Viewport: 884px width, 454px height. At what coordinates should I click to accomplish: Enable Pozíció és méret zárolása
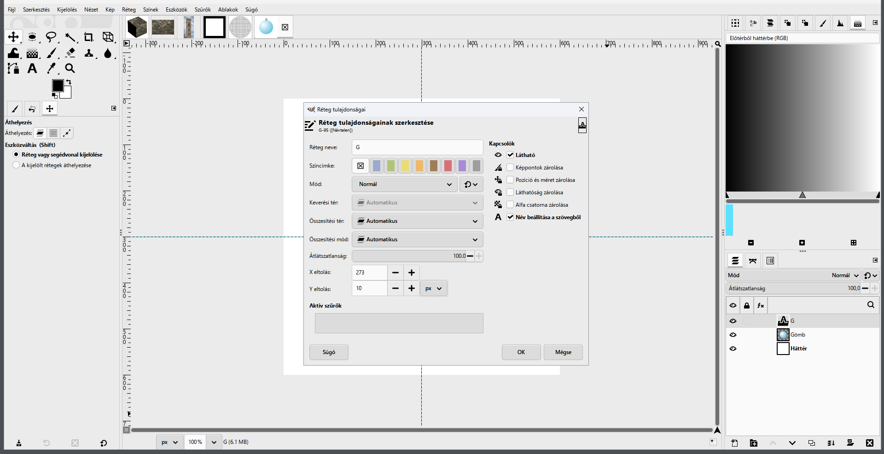(510, 180)
